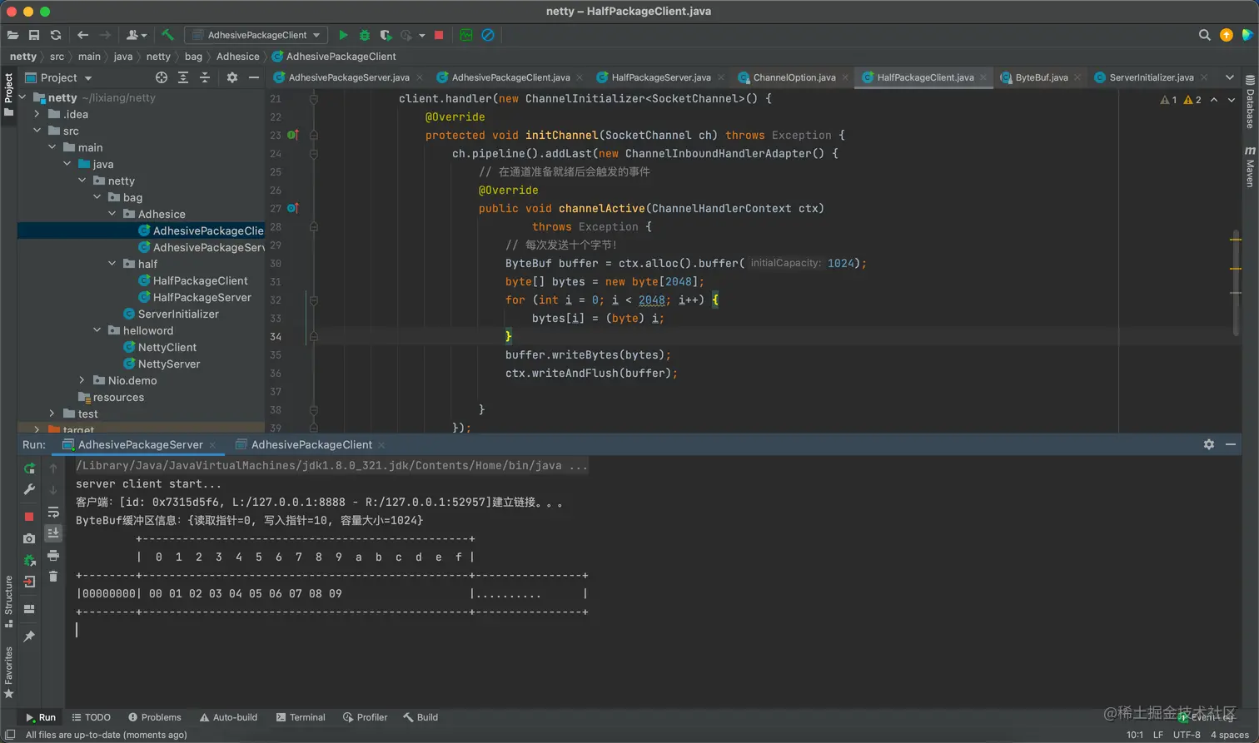The image size is (1259, 743).
Task: Open Search Everywhere magnifier icon
Action: point(1204,35)
